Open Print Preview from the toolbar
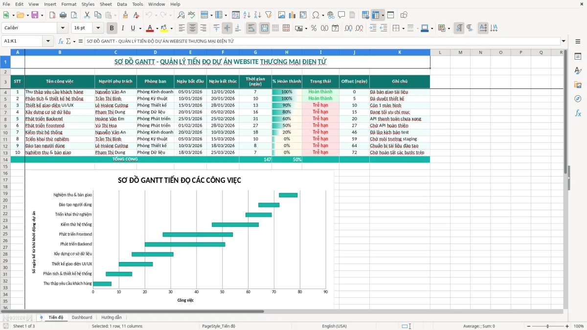Screen dimensions: 587x330 point(74,15)
